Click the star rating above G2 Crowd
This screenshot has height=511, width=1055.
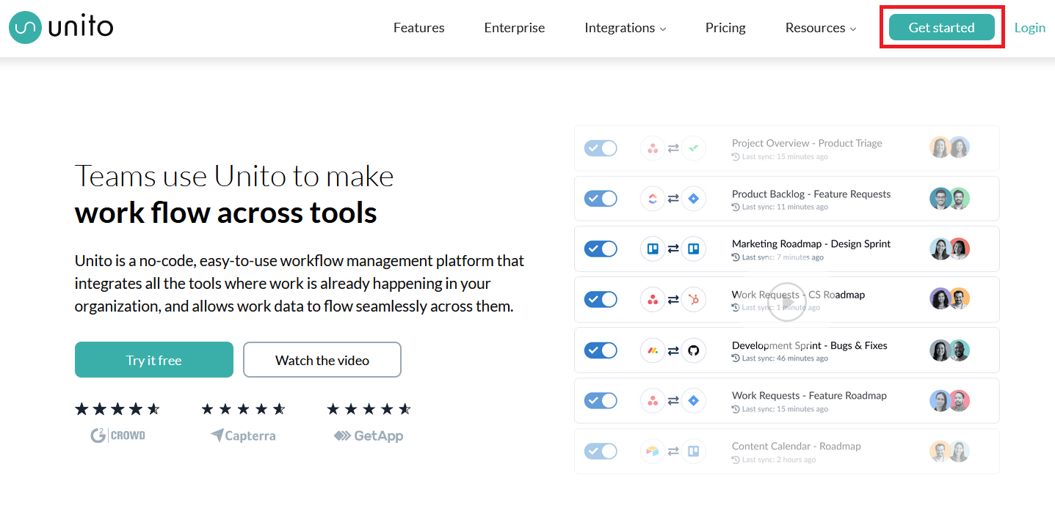click(117, 408)
